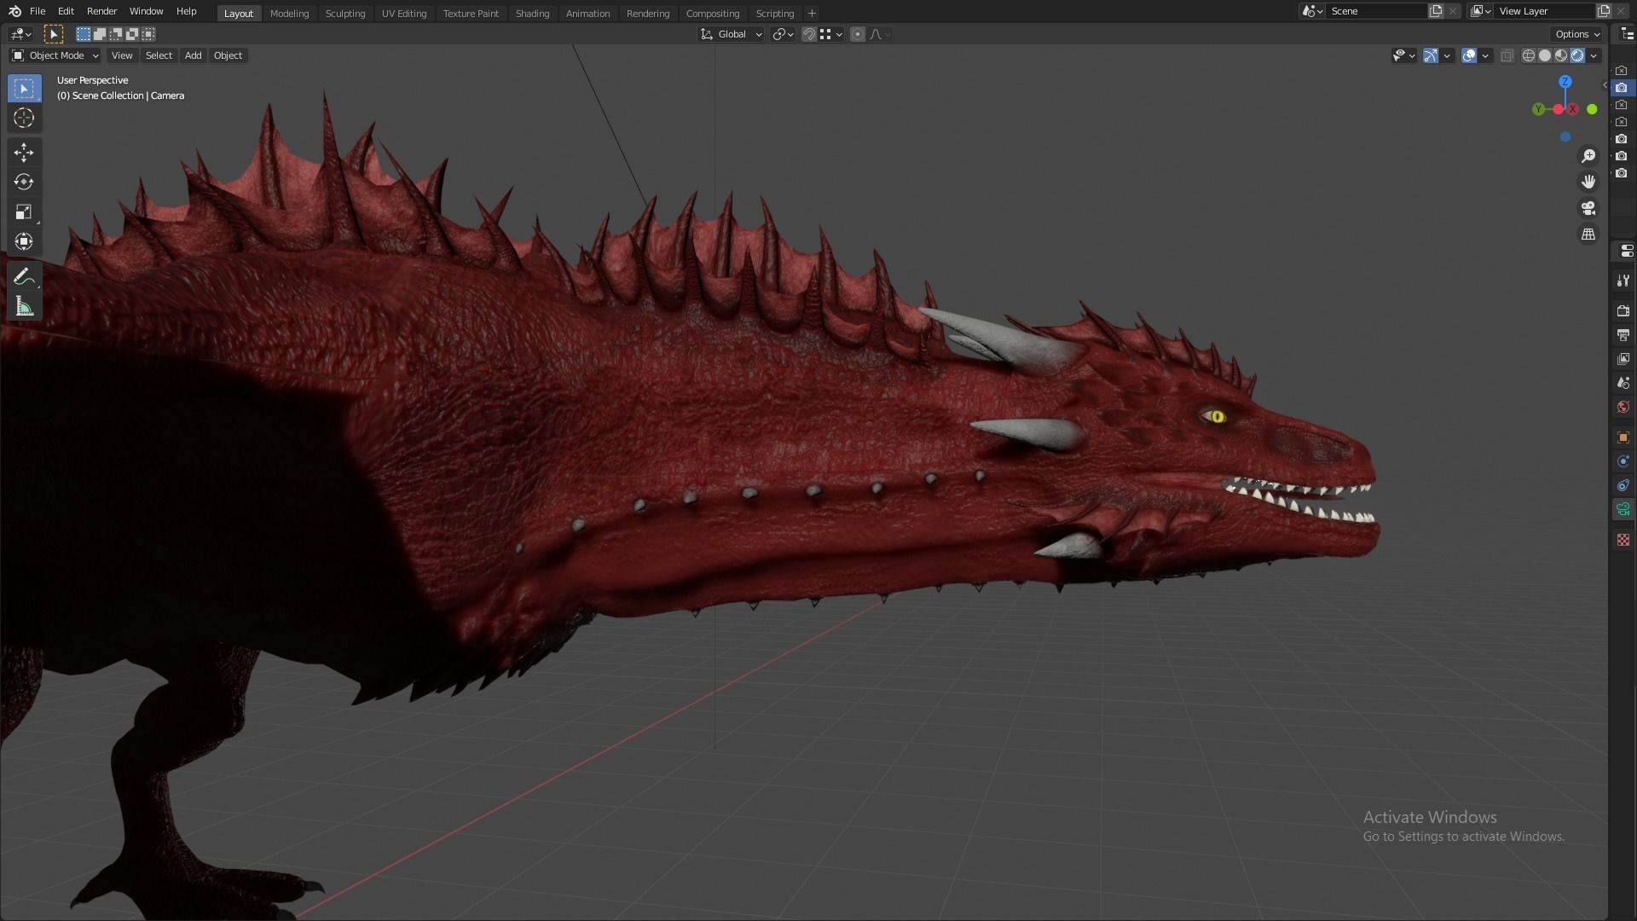Screen dimensions: 1637x921
Task: Switch perspective/orthographic grid icon
Action: click(x=1588, y=234)
